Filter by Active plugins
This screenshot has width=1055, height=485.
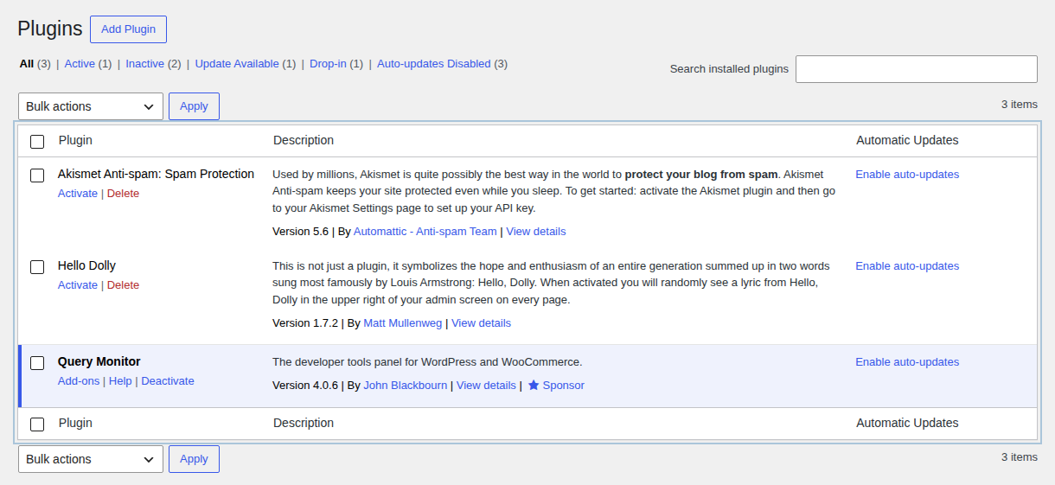pyautogui.click(x=80, y=64)
